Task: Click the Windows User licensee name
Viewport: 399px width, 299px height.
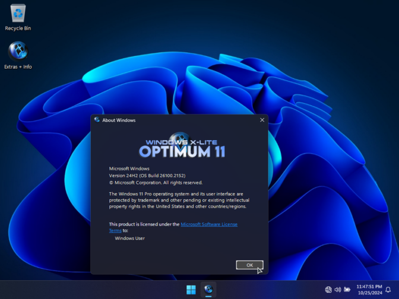Action: [x=129, y=238]
